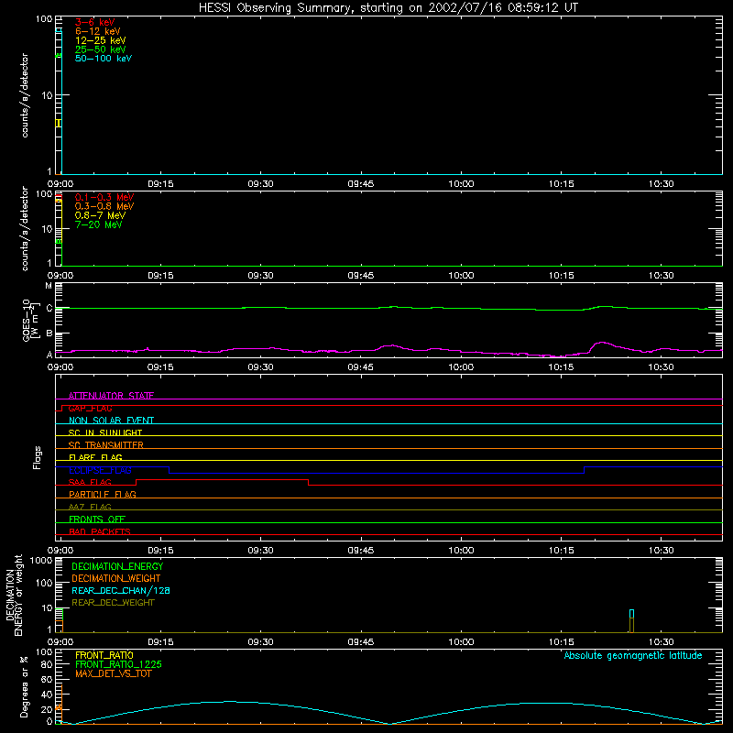Image resolution: width=733 pixels, height=733 pixels.
Task: Select the M class tick label on GOES plot
Action: pyautogui.click(x=49, y=286)
